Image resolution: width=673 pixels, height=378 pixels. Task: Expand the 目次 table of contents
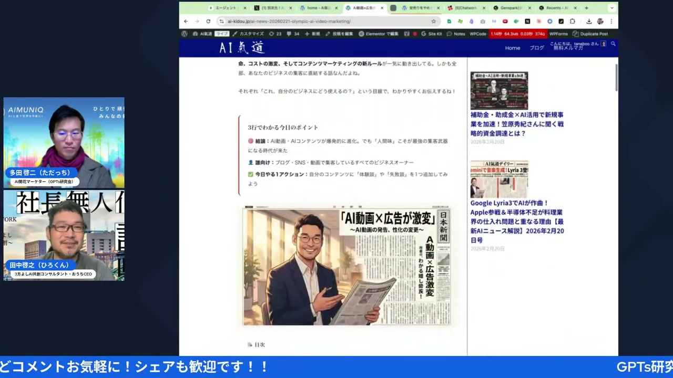click(259, 344)
